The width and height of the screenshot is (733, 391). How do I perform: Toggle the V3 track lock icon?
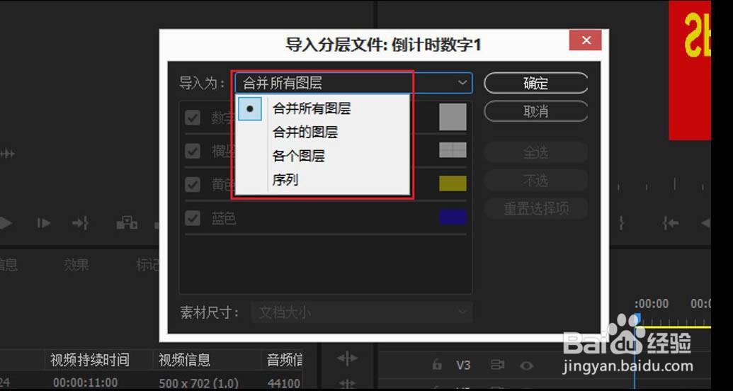point(437,364)
